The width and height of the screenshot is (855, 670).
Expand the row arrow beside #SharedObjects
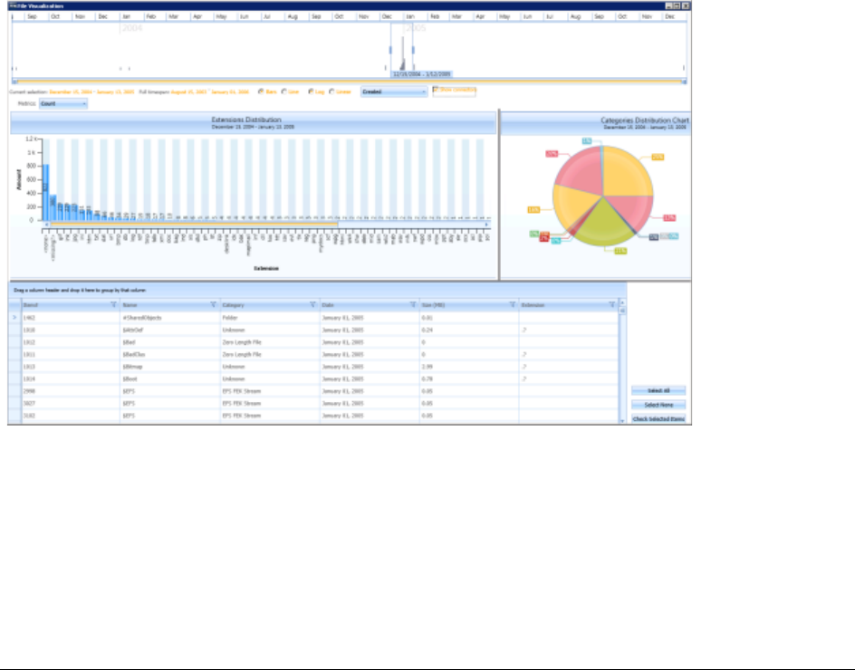pyautogui.click(x=14, y=317)
